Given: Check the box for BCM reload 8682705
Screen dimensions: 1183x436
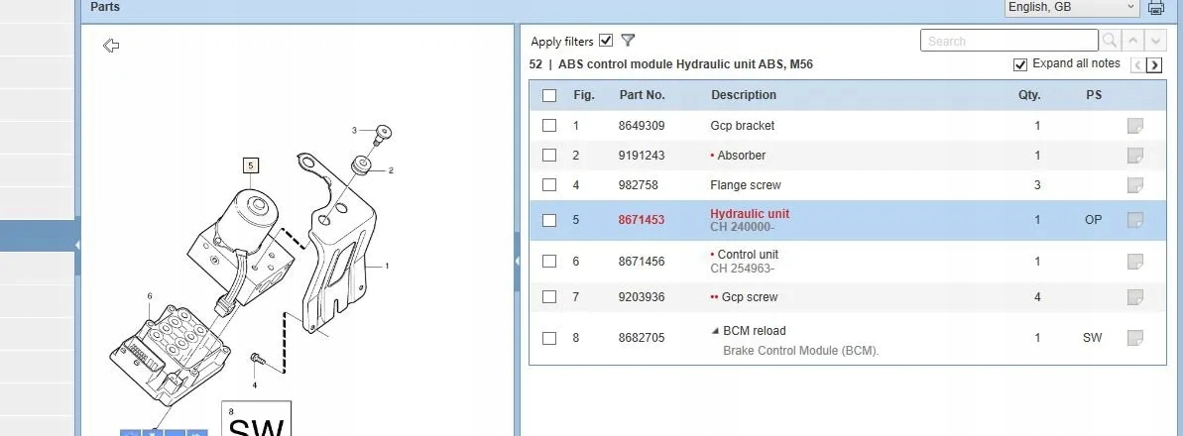Looking at the screenshot, I should point(549,338).
